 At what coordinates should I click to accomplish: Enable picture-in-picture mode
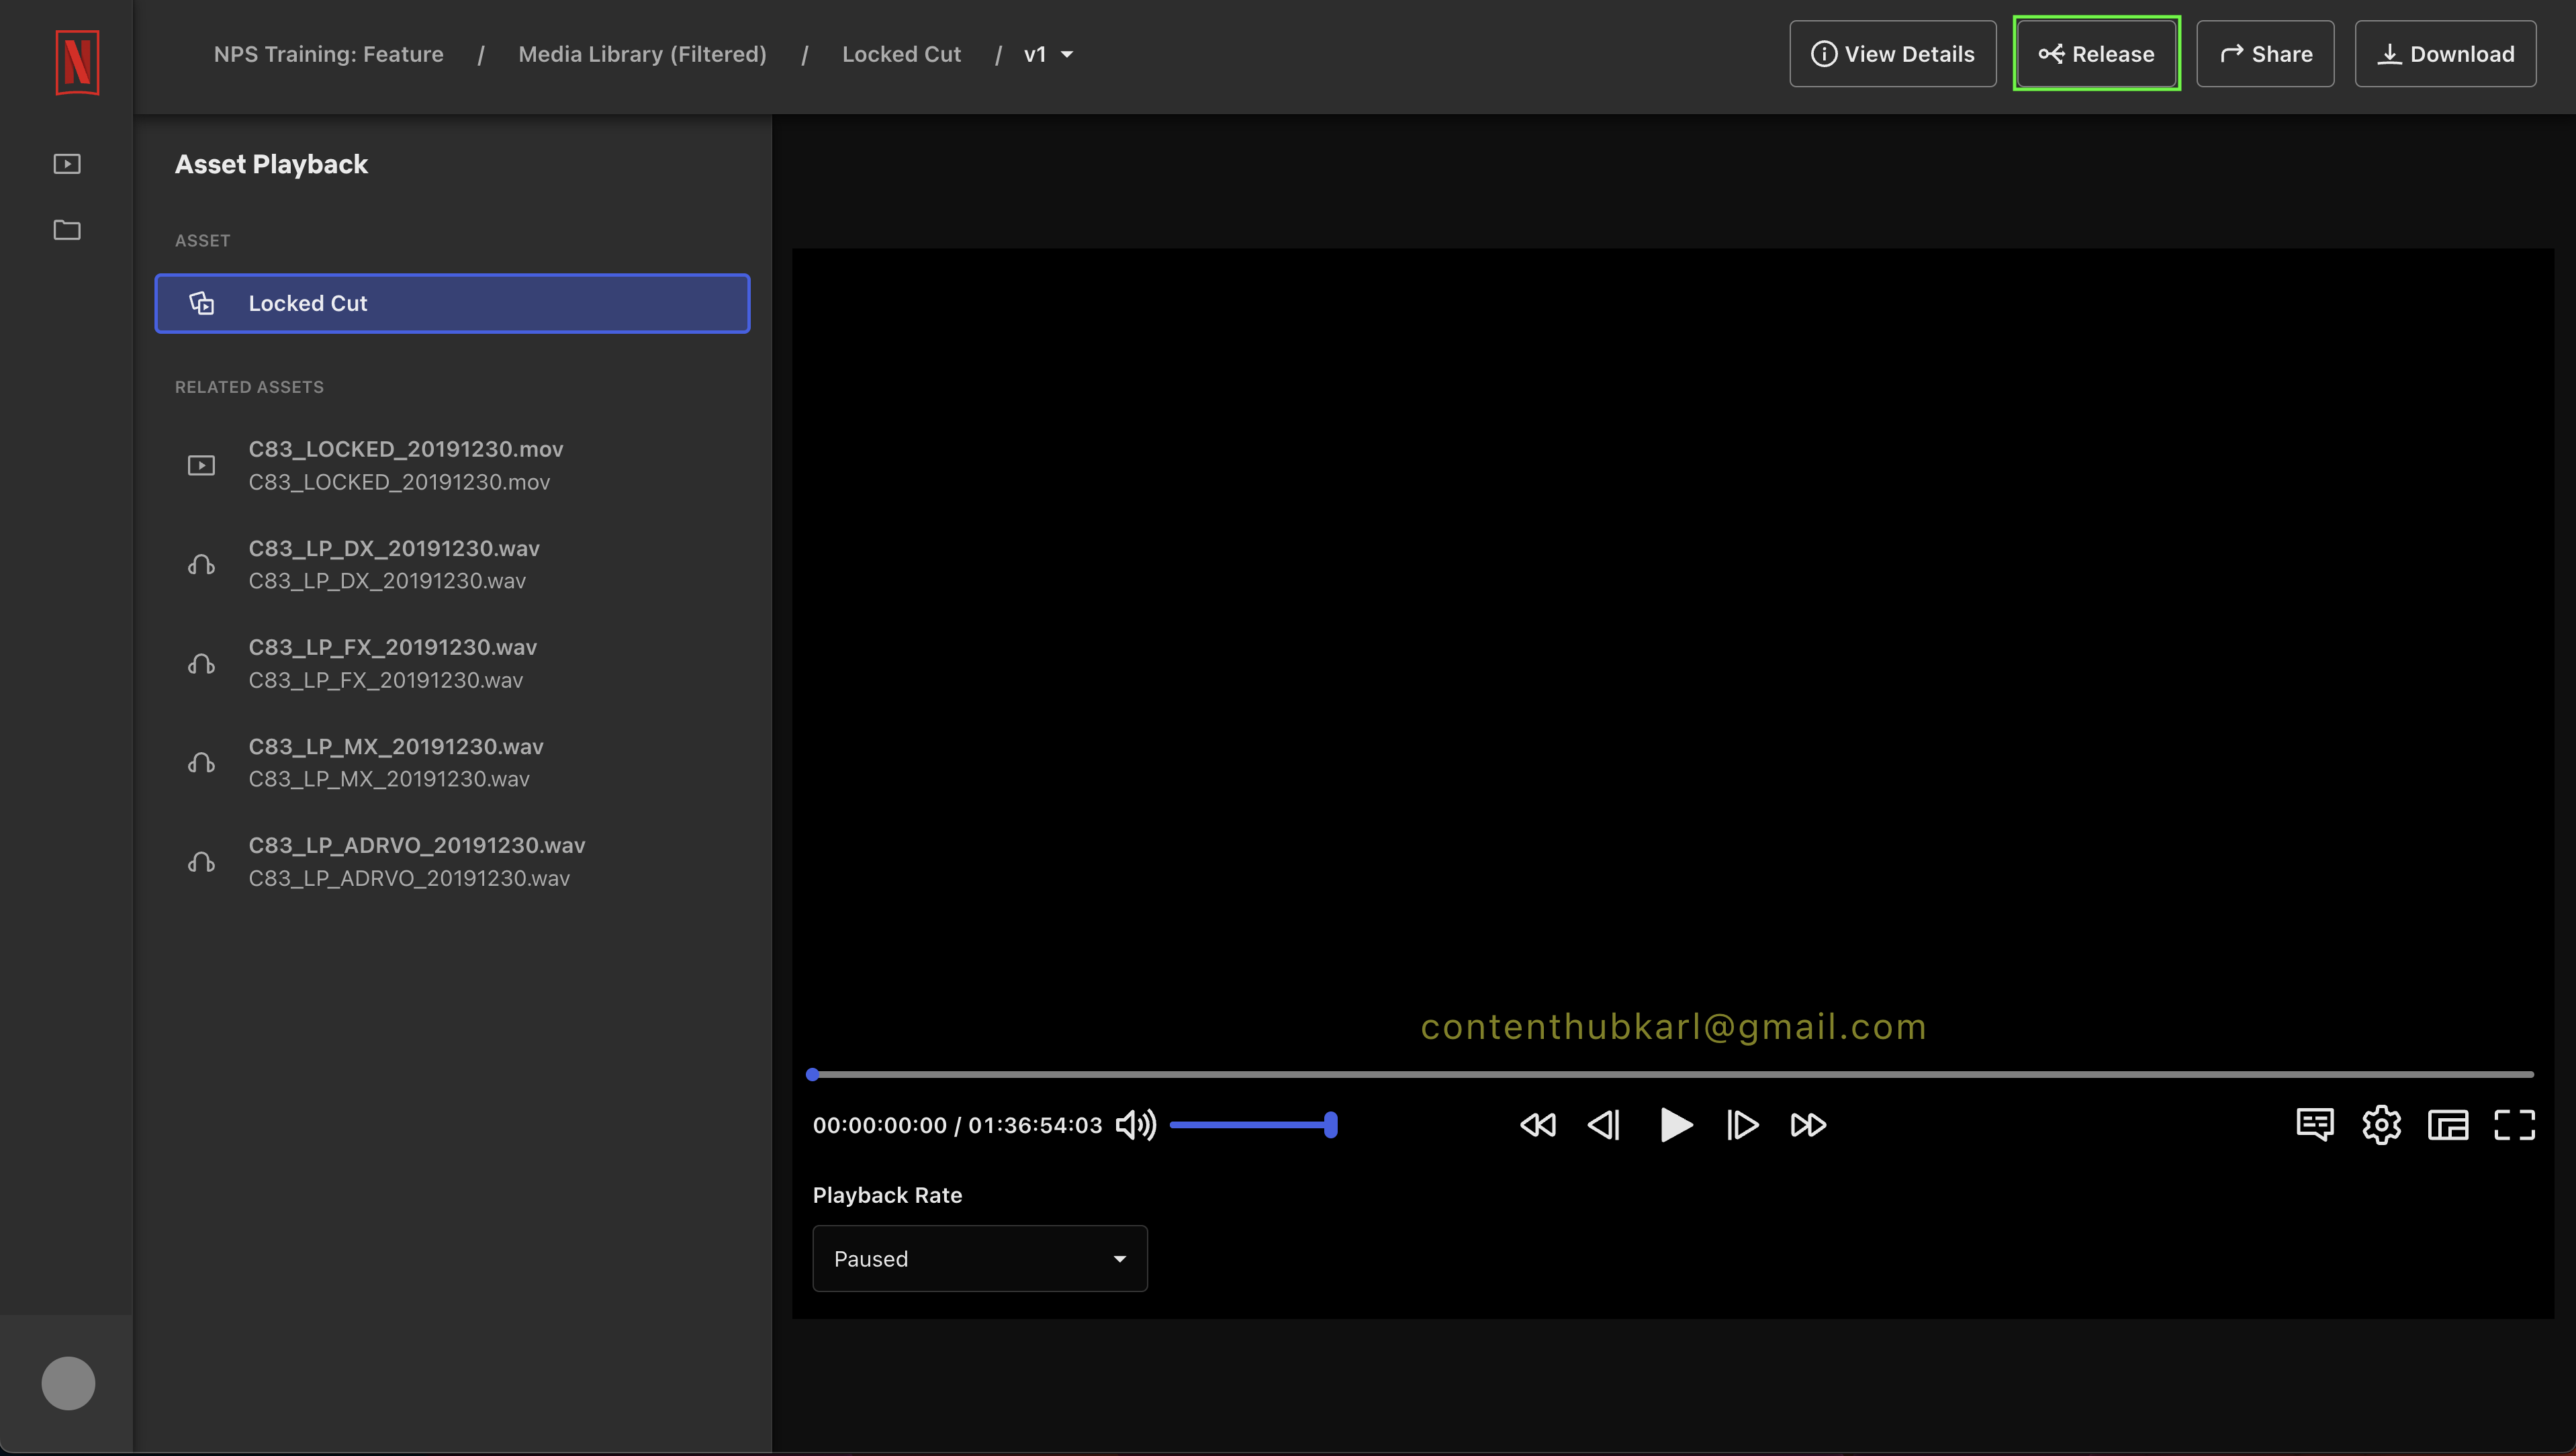pos(2448,1125)
